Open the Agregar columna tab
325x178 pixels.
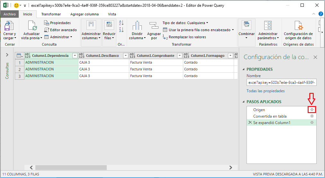pyautogui.click(x=84, y=14)
